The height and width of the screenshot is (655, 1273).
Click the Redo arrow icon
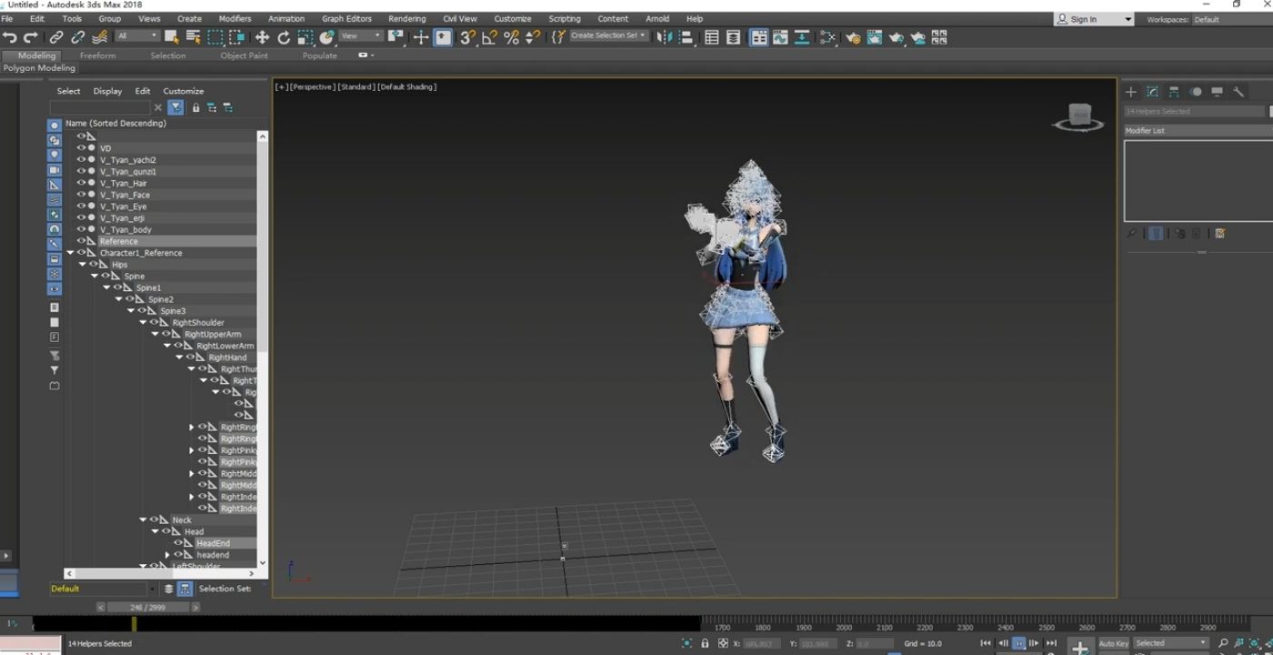[31, 37]
